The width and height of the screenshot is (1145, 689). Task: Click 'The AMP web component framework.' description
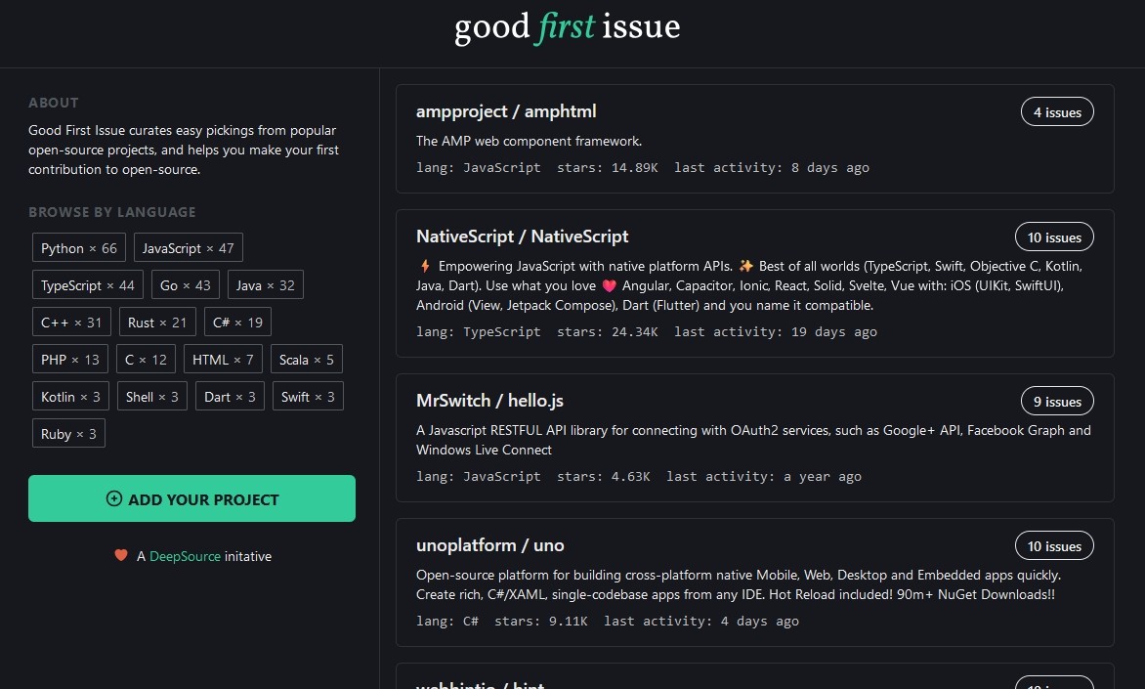click(x=530, y=141)
